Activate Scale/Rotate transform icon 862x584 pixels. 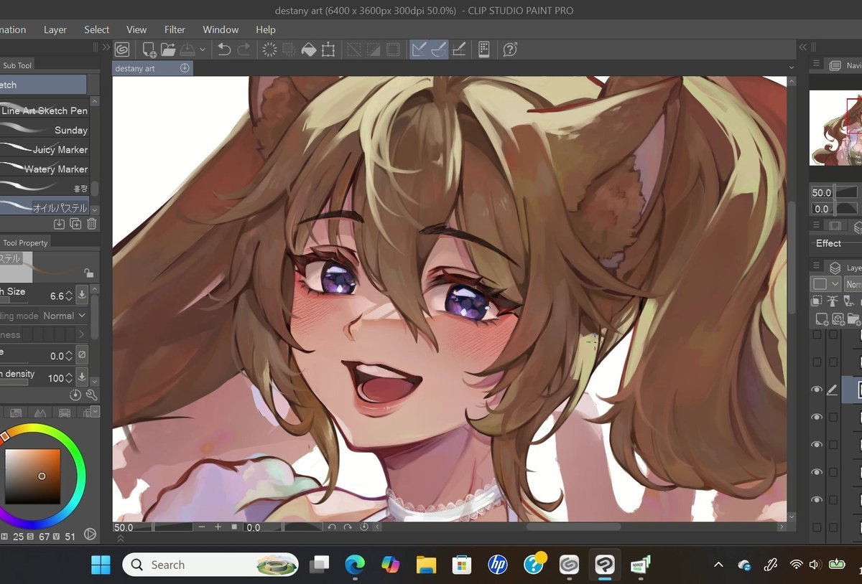pos(328,50)
